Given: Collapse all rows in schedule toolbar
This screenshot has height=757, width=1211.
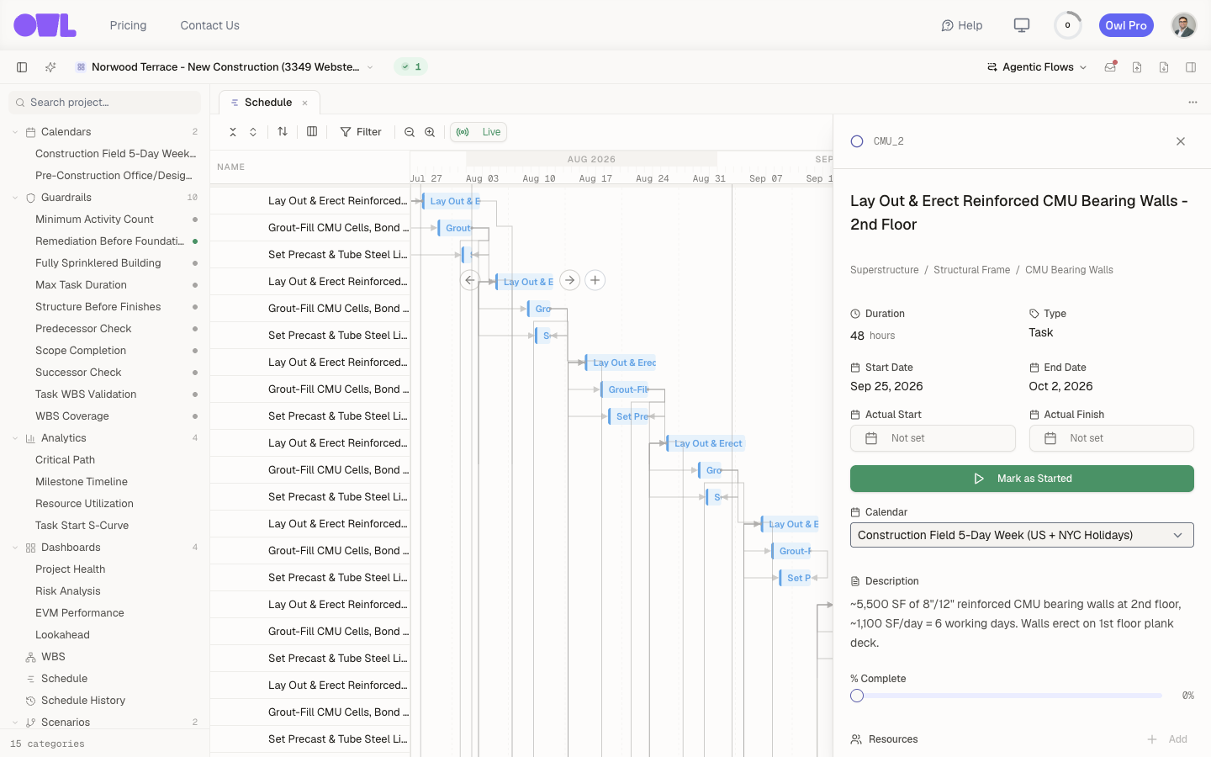Looking at the screenshot, I should [x=233, y=132].
